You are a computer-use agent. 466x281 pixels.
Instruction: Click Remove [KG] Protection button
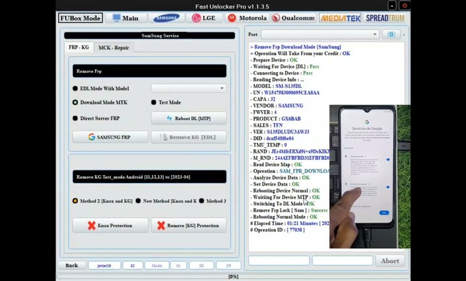[x=189, y=225]
